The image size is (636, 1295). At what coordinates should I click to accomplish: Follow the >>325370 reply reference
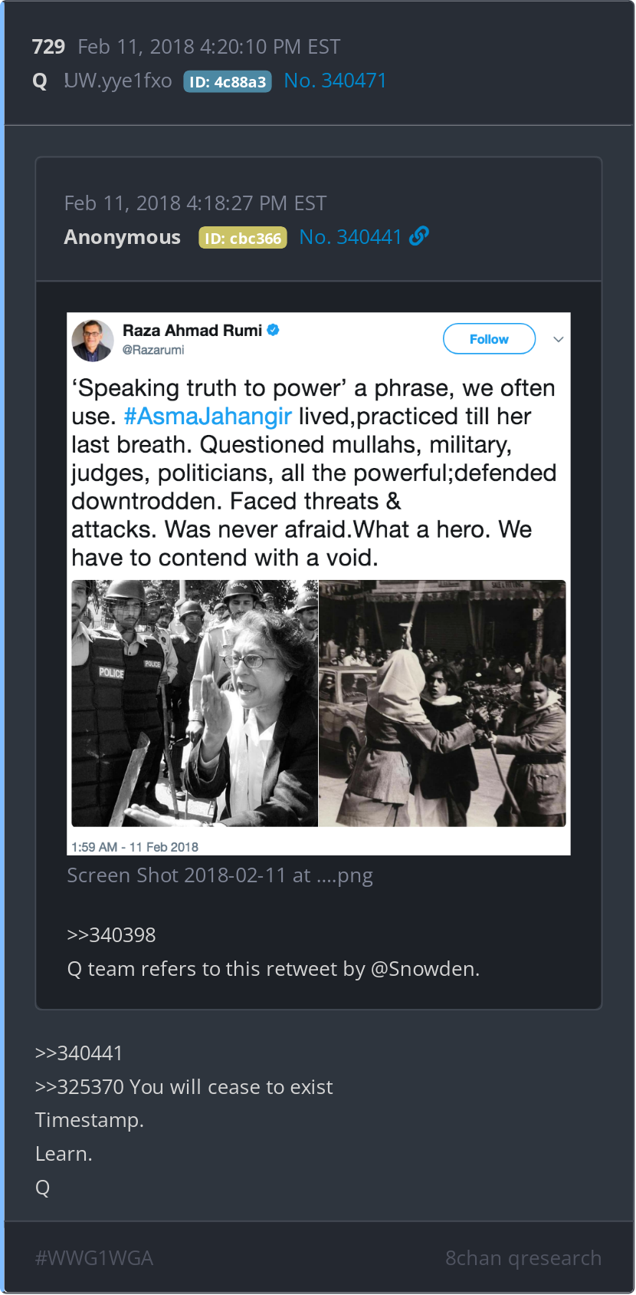tap(79, 1087)
